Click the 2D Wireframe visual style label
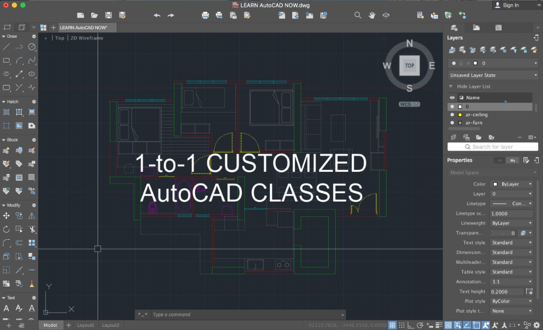 (x=87, y=38)
